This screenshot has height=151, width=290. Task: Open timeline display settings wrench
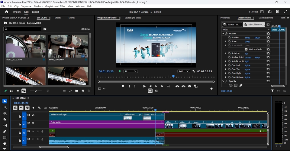click(39, 108)
